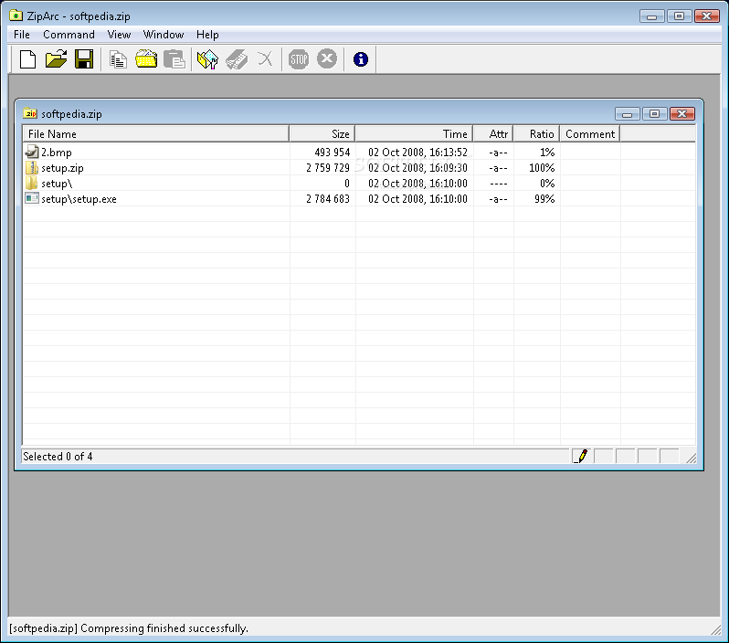Close the softpedia.zip child window
Image resolution: width=729 pixels, height=643 pixels.
tap(682, 114)
